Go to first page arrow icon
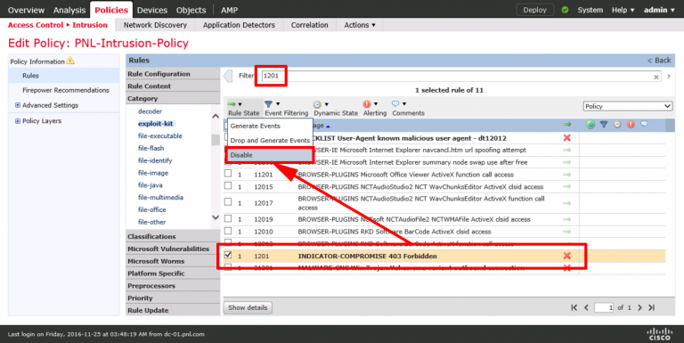684x343 pixels. 574,307
